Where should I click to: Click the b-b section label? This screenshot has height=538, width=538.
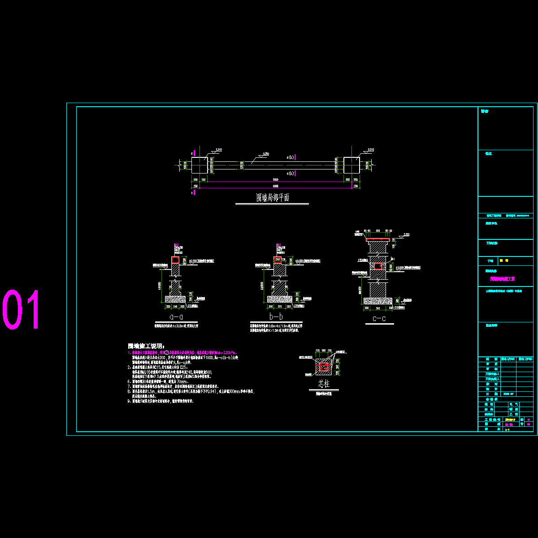click(x=275, y=317)
